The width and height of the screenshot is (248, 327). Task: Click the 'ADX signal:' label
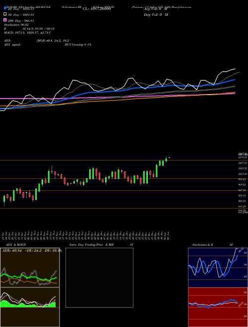(12, 45)
